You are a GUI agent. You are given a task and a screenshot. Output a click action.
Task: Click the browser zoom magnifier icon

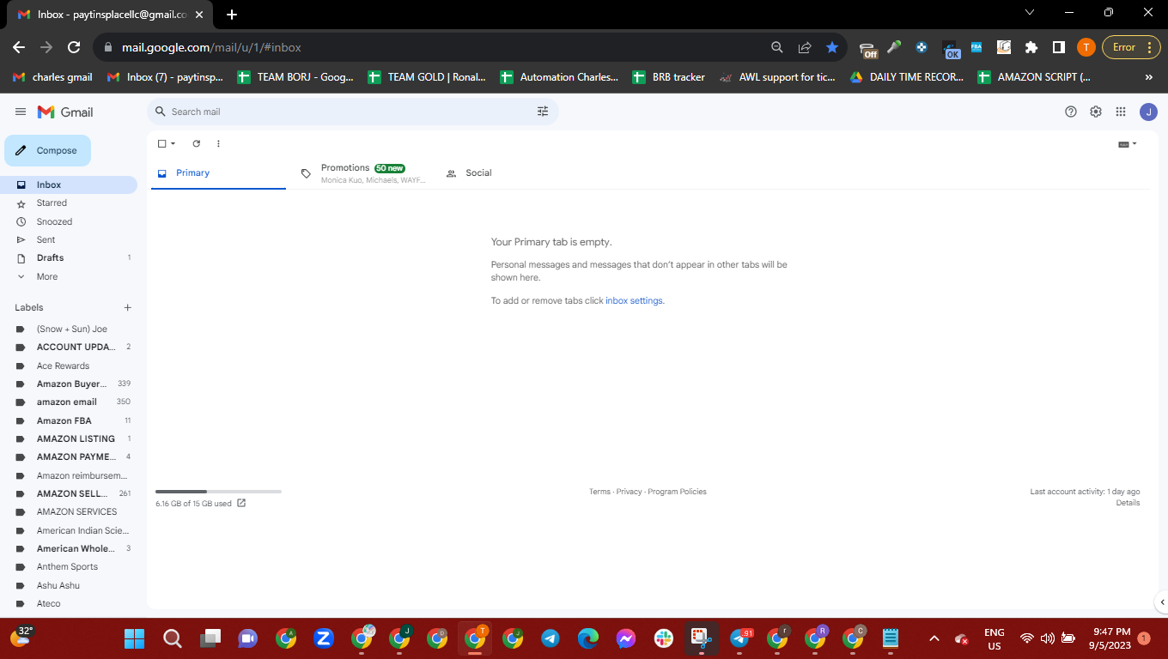(x=777, y=47)
